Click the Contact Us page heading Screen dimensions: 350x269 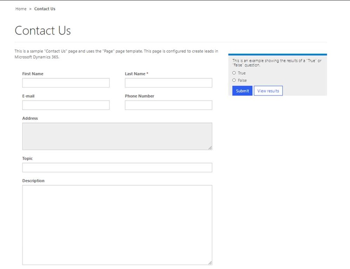pyautogui.click(x=43, y=31)
